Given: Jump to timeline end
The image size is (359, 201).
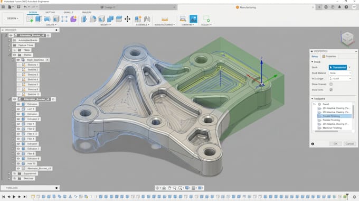Looking at the screenshot, I should click(x=25, y=197).
